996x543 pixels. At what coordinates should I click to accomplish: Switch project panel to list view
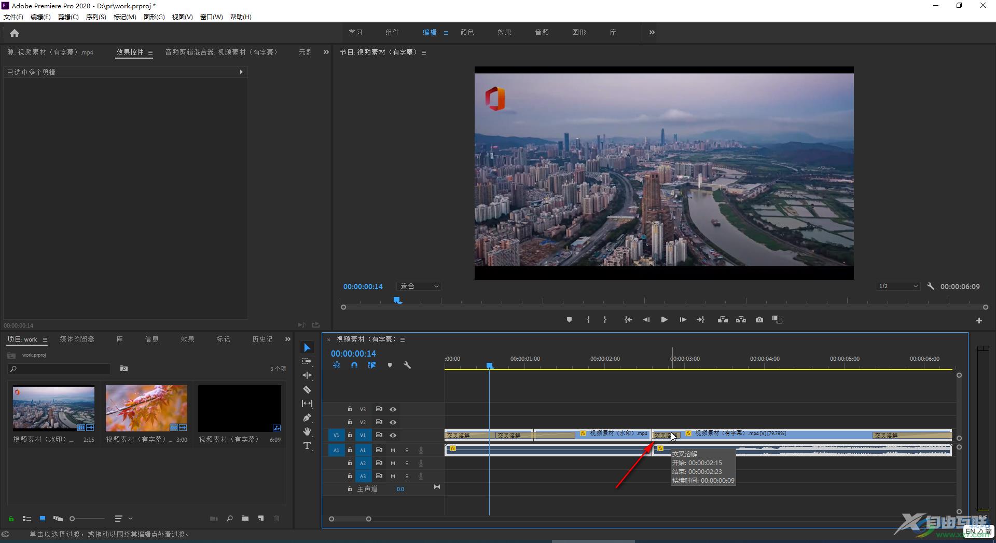[27, 519]
